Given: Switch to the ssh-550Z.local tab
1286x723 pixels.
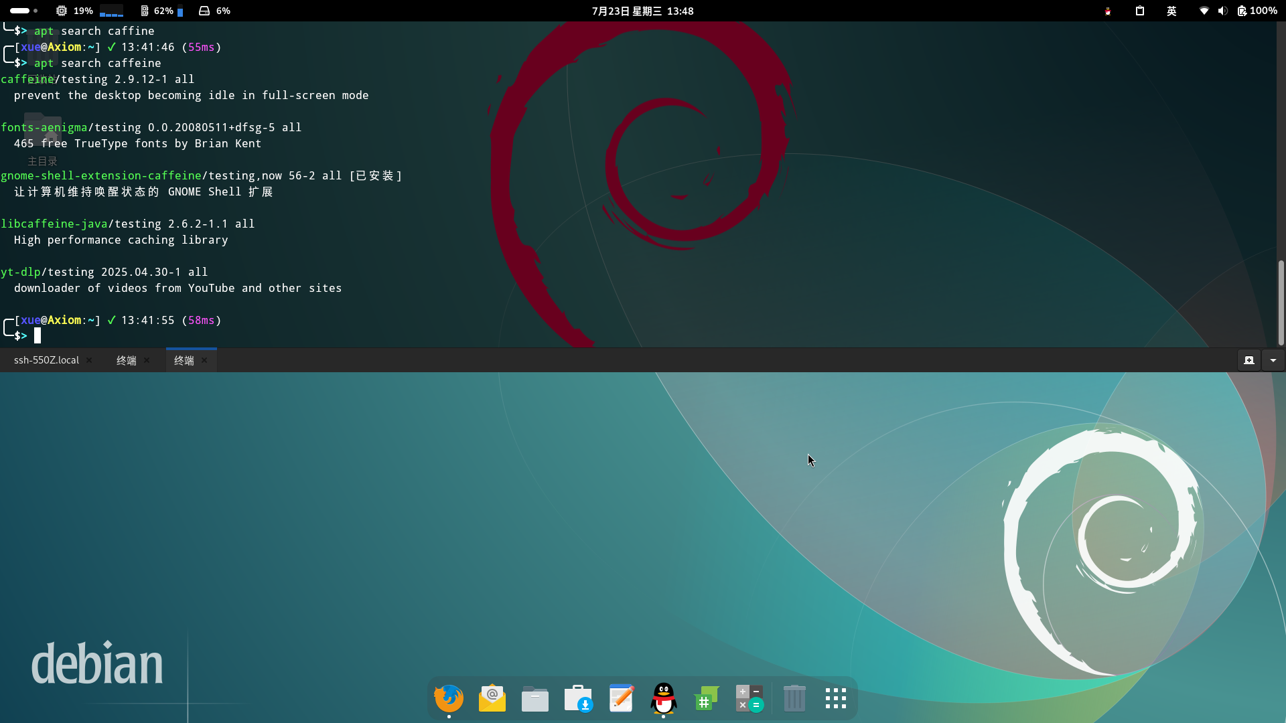Looking at the screenshot, I should pos(46,360).
